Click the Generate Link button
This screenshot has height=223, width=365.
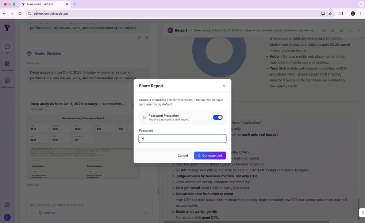click(x=210, y=156)
